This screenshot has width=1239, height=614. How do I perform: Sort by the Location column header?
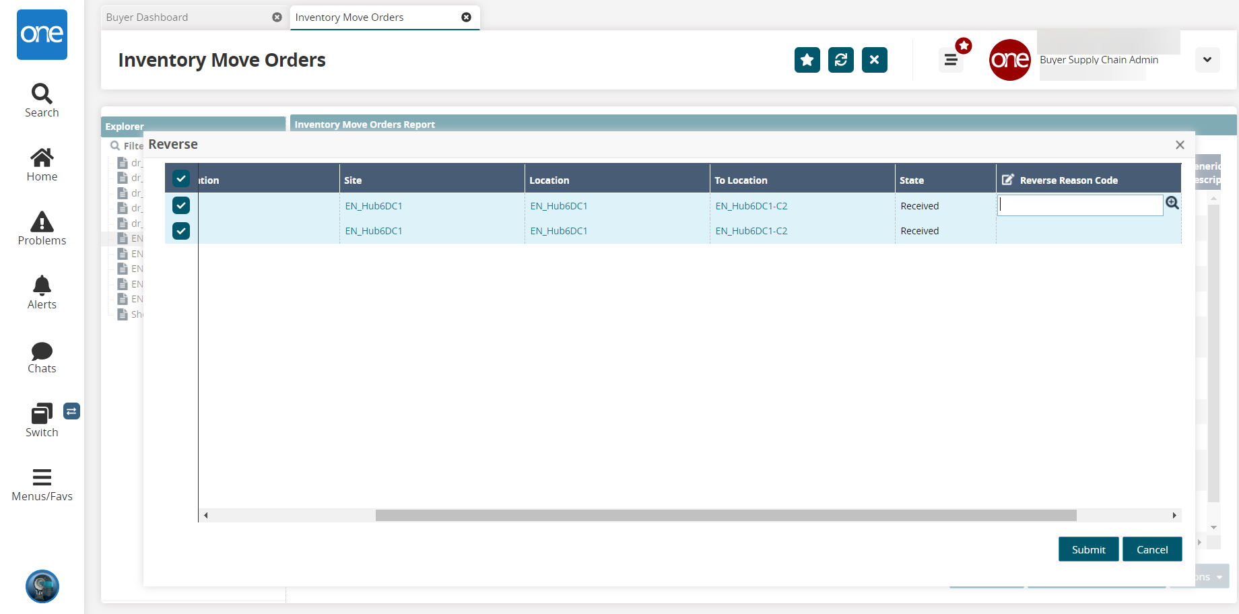coord(617,180)
